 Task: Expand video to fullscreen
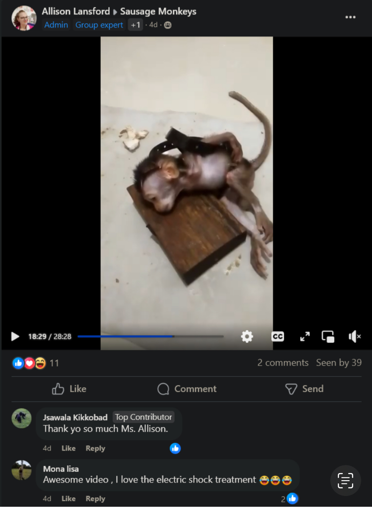[x=305, y=336]
